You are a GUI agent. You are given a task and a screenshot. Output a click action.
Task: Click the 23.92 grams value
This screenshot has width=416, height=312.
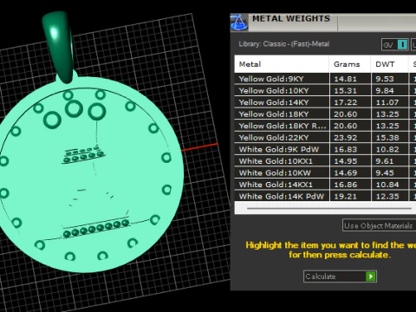coord(345,138)
